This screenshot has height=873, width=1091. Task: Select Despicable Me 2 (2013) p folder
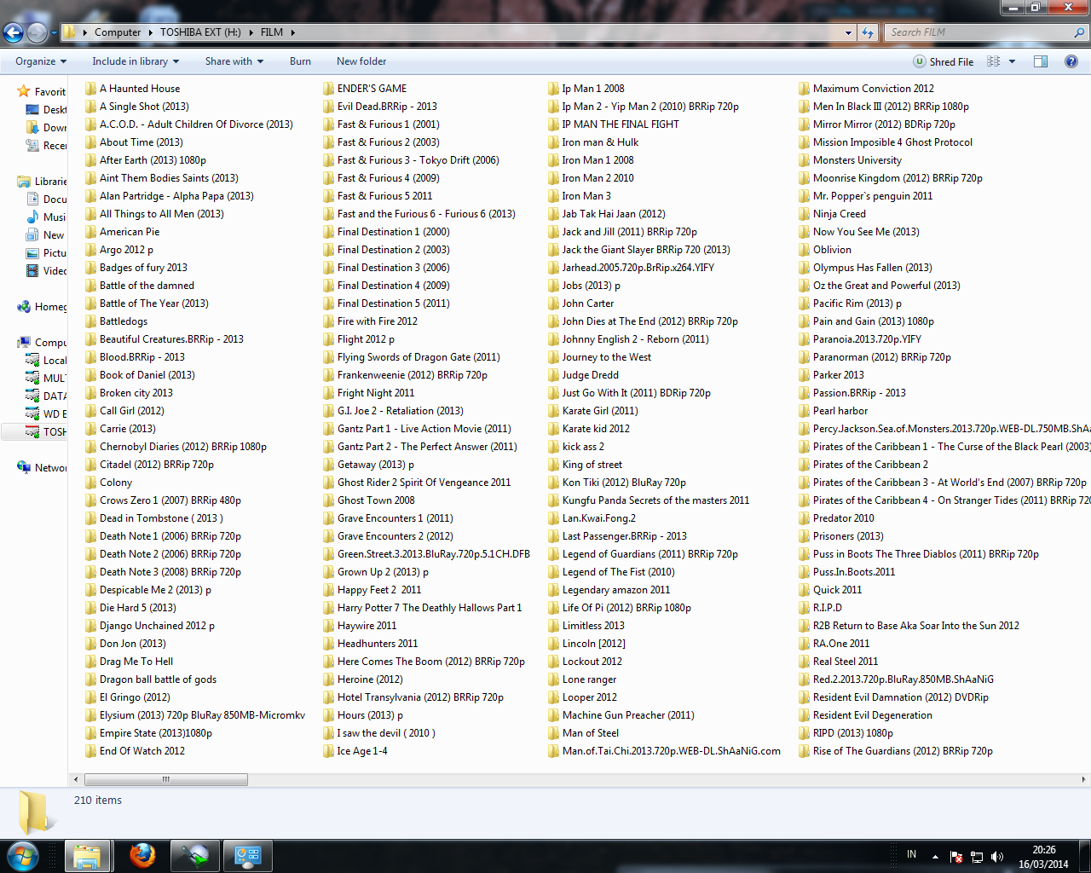tap(148, 589)
